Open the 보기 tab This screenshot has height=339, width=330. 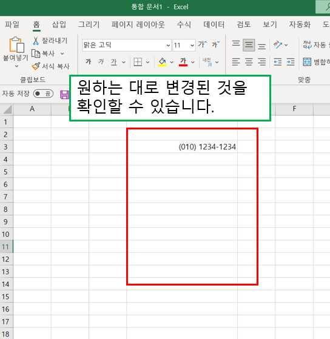[x=270, y=24]
